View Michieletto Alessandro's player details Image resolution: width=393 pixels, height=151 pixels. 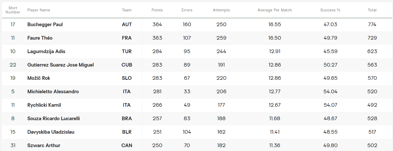pos(53,92)
